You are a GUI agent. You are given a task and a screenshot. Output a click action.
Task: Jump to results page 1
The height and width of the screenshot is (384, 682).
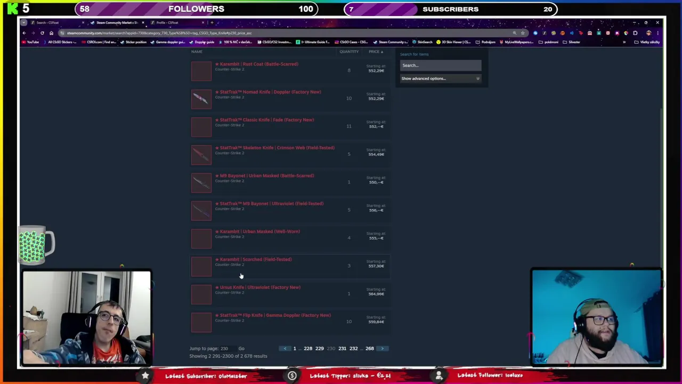click(295, 348)
